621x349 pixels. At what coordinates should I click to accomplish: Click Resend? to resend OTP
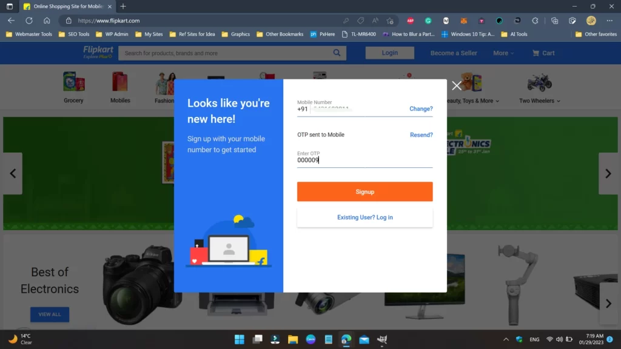421,135
